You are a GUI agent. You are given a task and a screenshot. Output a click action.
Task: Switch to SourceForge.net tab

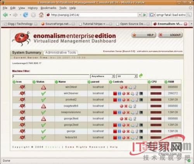pyautogui.click(x=58, y=24)
